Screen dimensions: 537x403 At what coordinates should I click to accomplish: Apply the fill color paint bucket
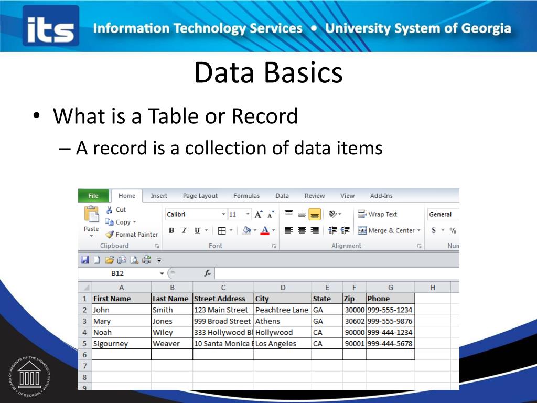[246, 230]
